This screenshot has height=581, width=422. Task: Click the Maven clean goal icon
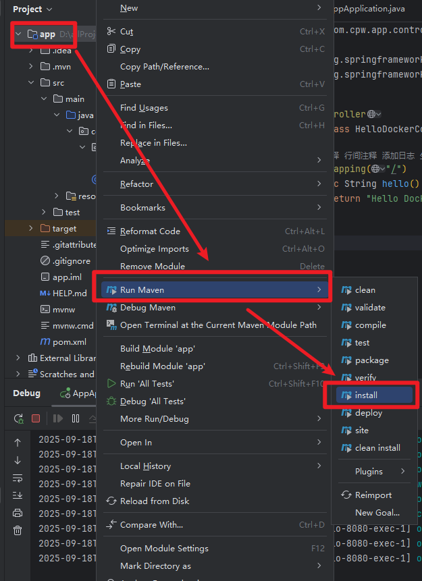(x=346, y=289)
